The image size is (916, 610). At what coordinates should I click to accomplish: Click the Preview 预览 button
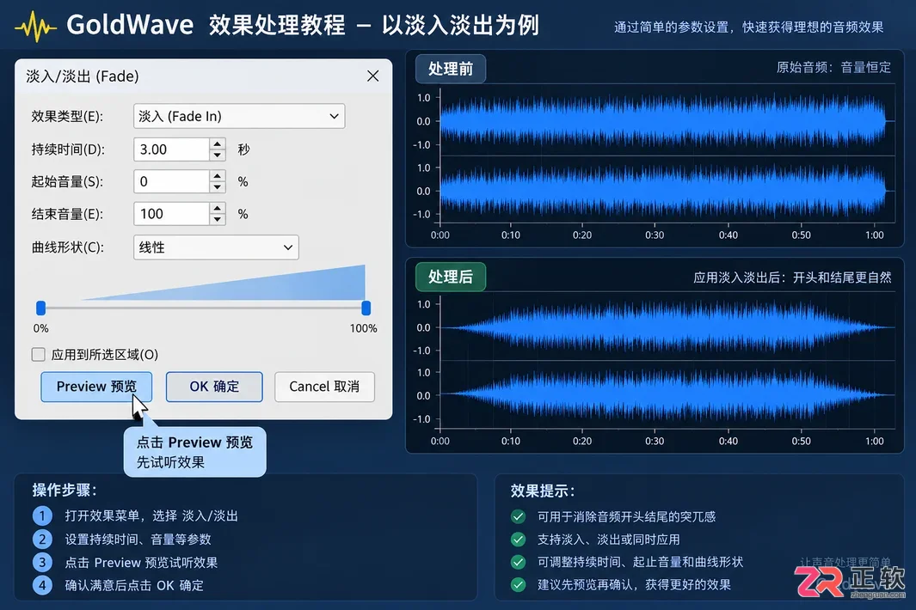coord(96,387)
